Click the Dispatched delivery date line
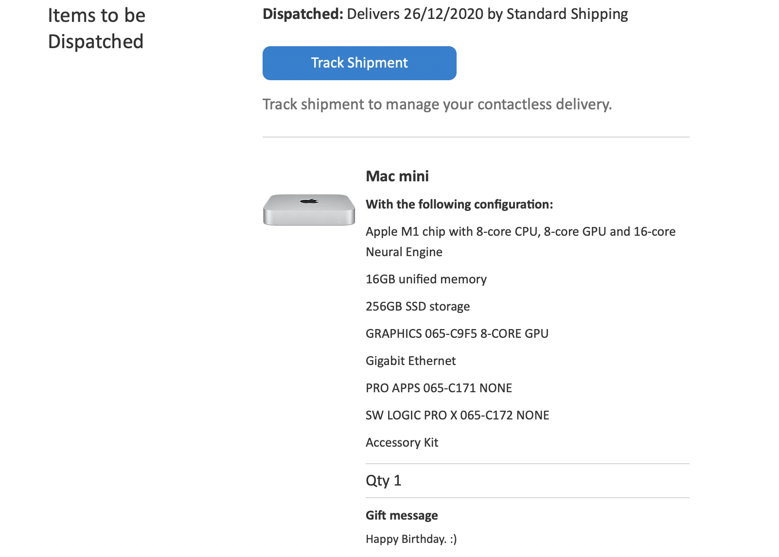779x557 pixels. click(445, 14)
